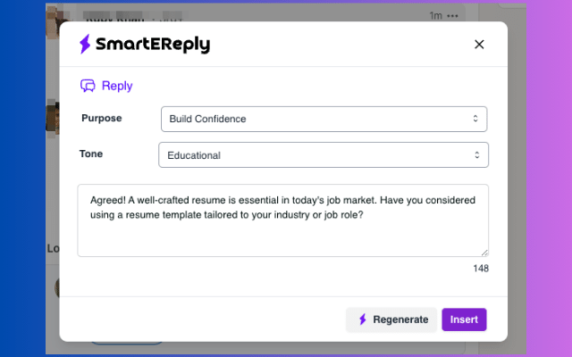572x357 pixels.
Task: Click the Tone field up-down arrows
Action: pyautogui.click(x=476, y=155)
